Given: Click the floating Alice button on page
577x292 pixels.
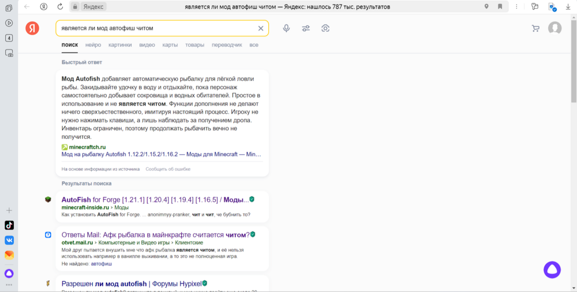Looking at the screenshot, I should [x=552, y=270].
